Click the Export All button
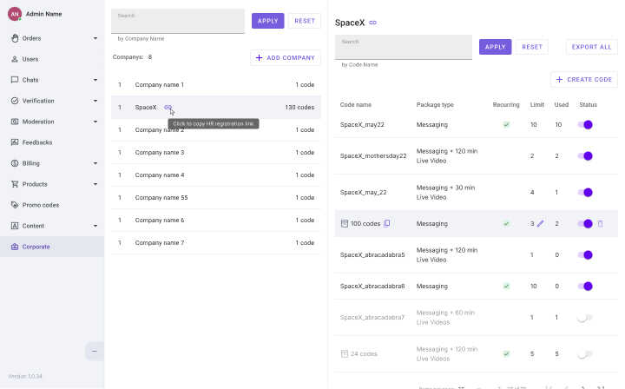This screenshot has height=389, width=625. point(591,47)
